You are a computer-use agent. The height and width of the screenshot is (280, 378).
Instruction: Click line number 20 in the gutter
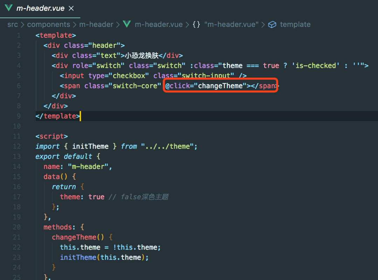point(17,227)
